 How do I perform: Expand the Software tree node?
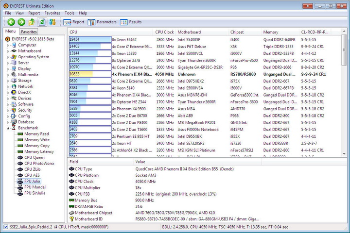click(8, 104)
